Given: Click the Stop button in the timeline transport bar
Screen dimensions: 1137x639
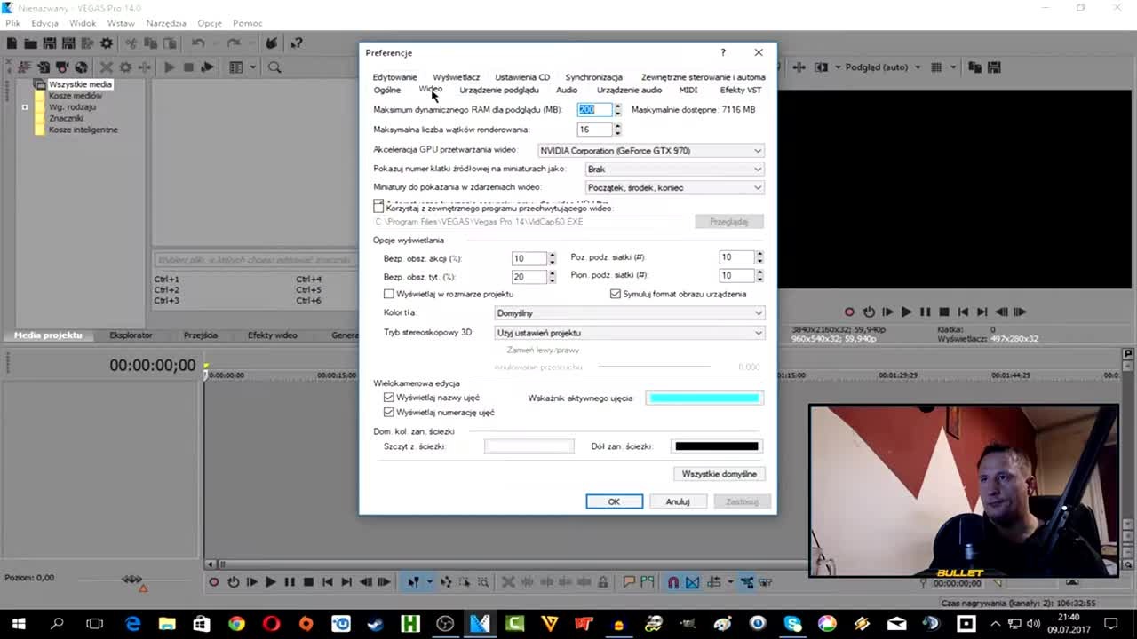Looking at the screenshot, I should pos(308,582).
